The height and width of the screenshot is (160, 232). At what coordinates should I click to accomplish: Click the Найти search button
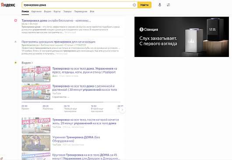144,5
